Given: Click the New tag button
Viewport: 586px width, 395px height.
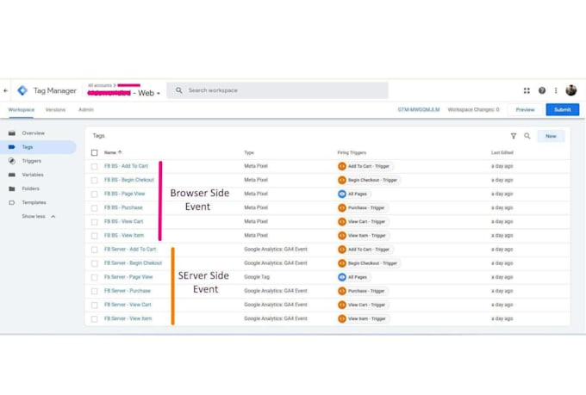Looking at the screenshot, I should click(551, 136).
